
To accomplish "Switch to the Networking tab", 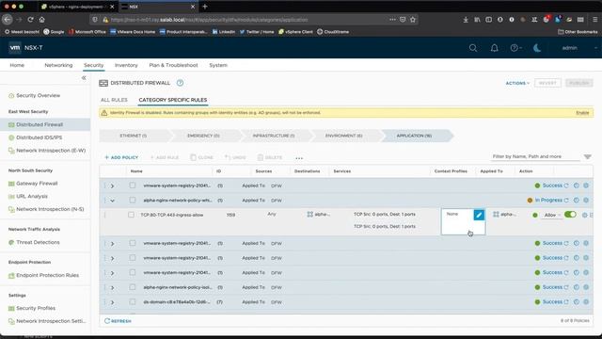I will coord(58,65).
